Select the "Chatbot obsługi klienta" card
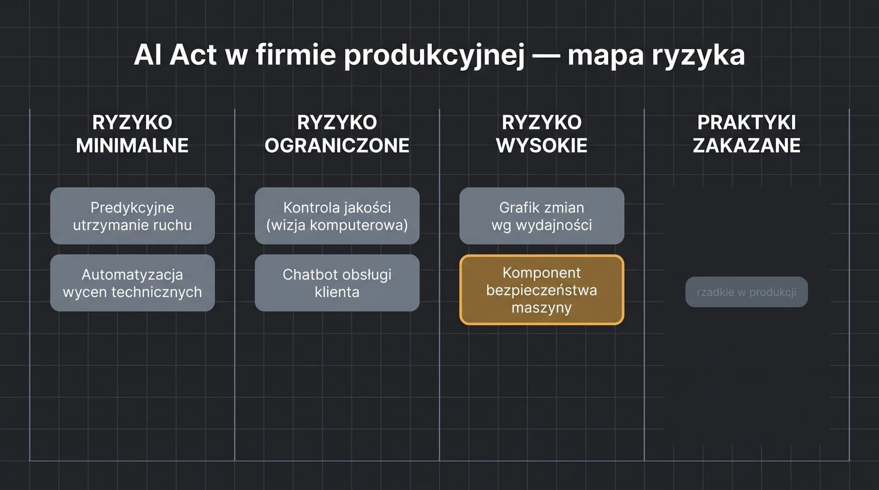 (x=337, y=283)
